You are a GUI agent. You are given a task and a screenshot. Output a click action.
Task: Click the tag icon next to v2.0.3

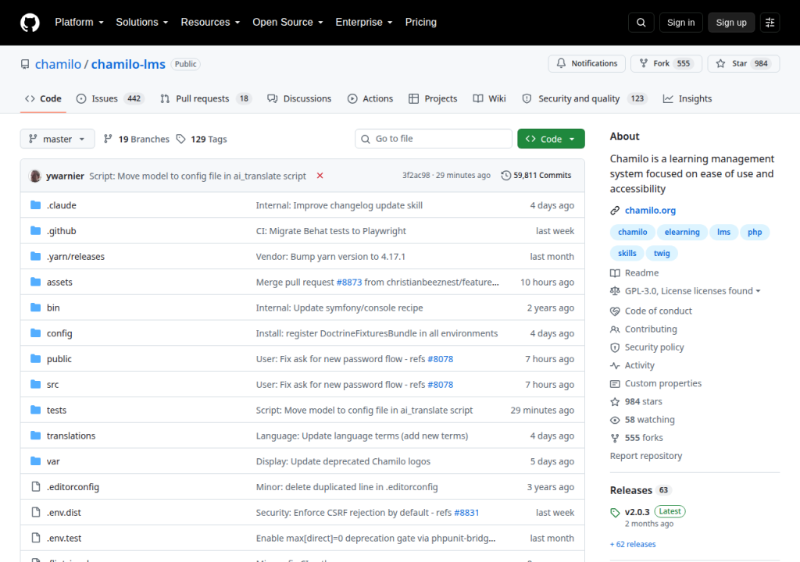click(x=616, y=513)
